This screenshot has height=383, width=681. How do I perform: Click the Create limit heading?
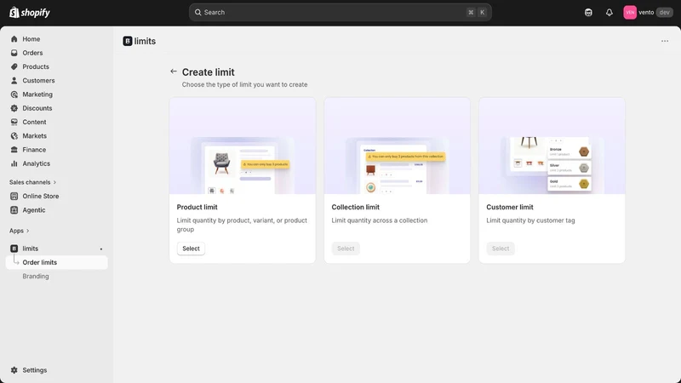pos(208,72)
